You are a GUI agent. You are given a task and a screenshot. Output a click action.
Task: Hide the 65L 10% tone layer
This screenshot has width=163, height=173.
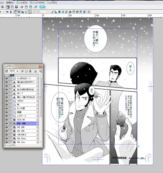pos(7,123)
